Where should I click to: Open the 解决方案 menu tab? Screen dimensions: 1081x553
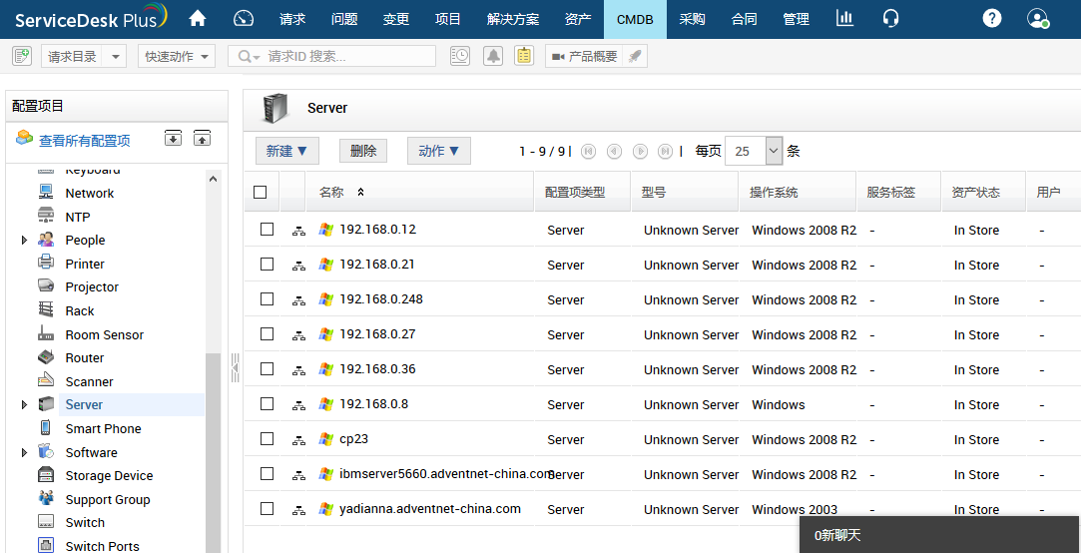point(513,19)
